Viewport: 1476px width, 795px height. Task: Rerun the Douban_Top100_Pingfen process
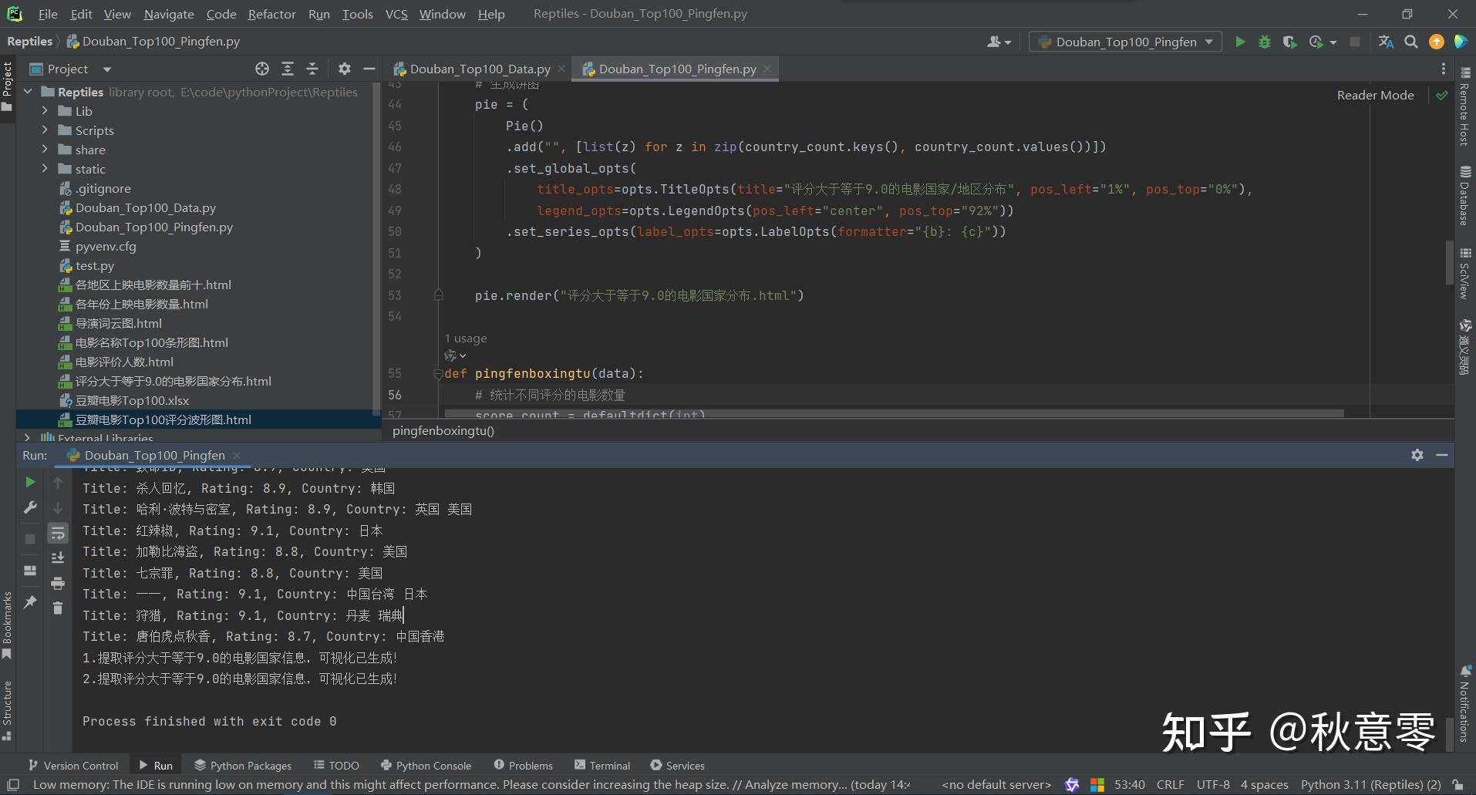pyautogui.click(x=29, y=482)
